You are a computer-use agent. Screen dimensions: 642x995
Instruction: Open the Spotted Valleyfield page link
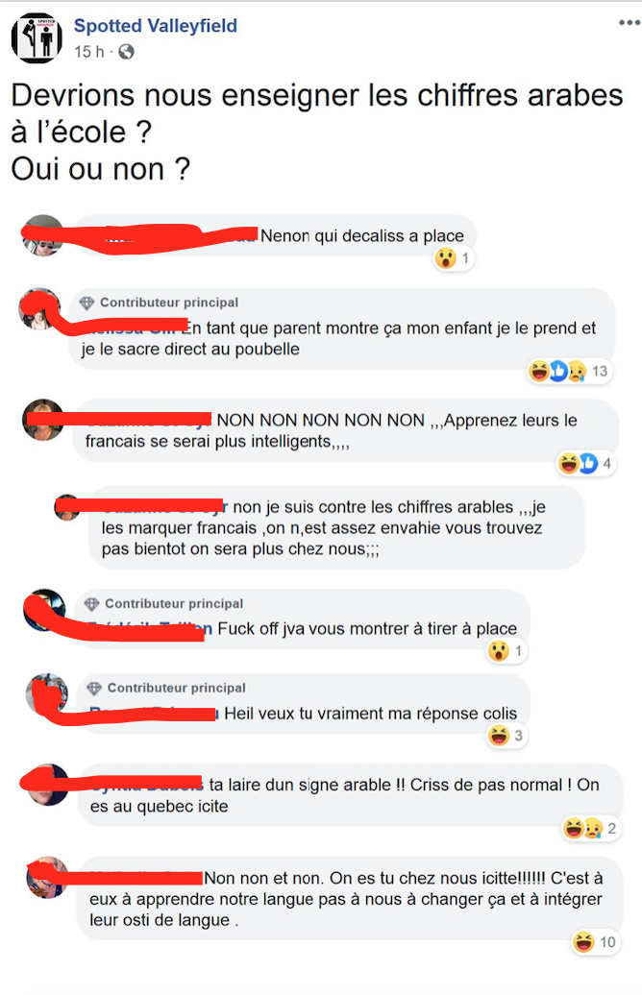click(156, 25)
